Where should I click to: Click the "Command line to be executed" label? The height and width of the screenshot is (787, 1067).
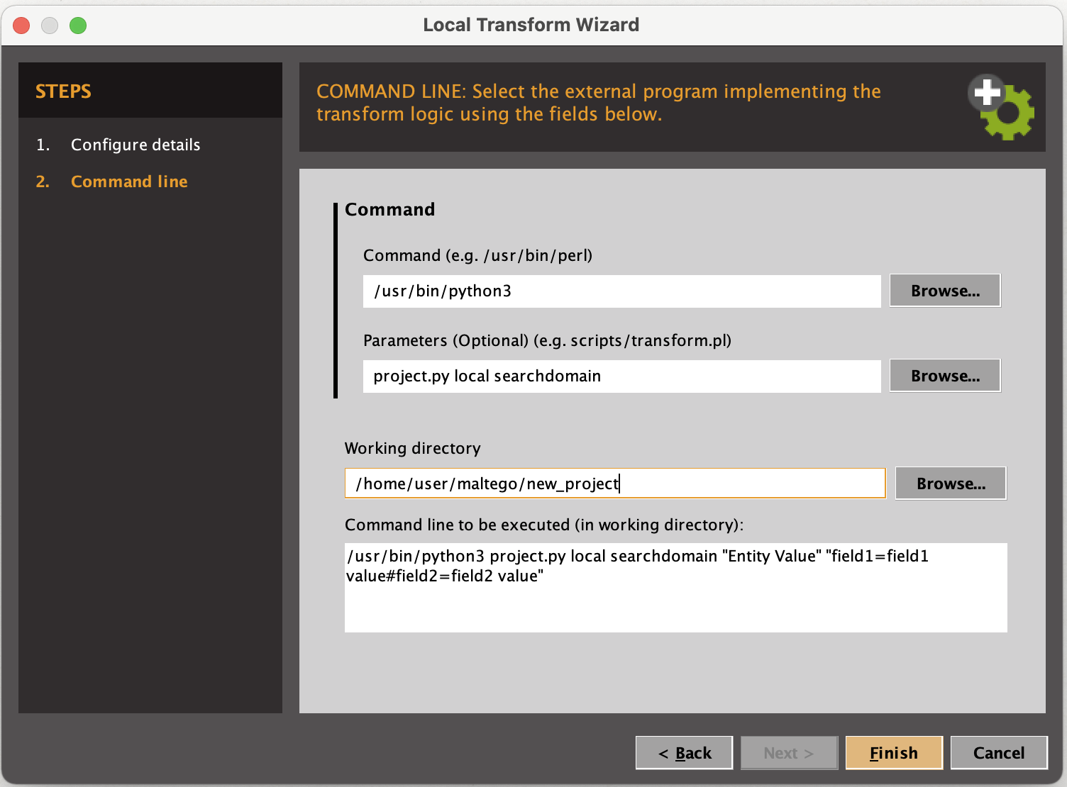pos(544,525)
